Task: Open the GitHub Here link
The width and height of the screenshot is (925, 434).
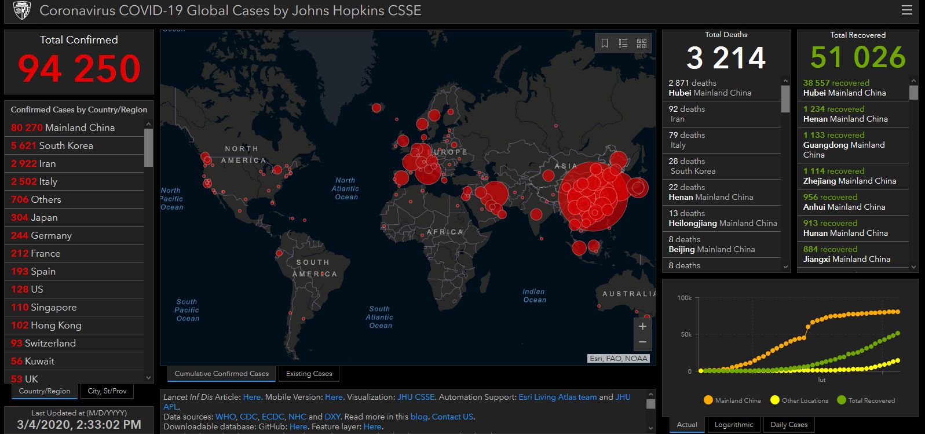Action: click(298, 426)
